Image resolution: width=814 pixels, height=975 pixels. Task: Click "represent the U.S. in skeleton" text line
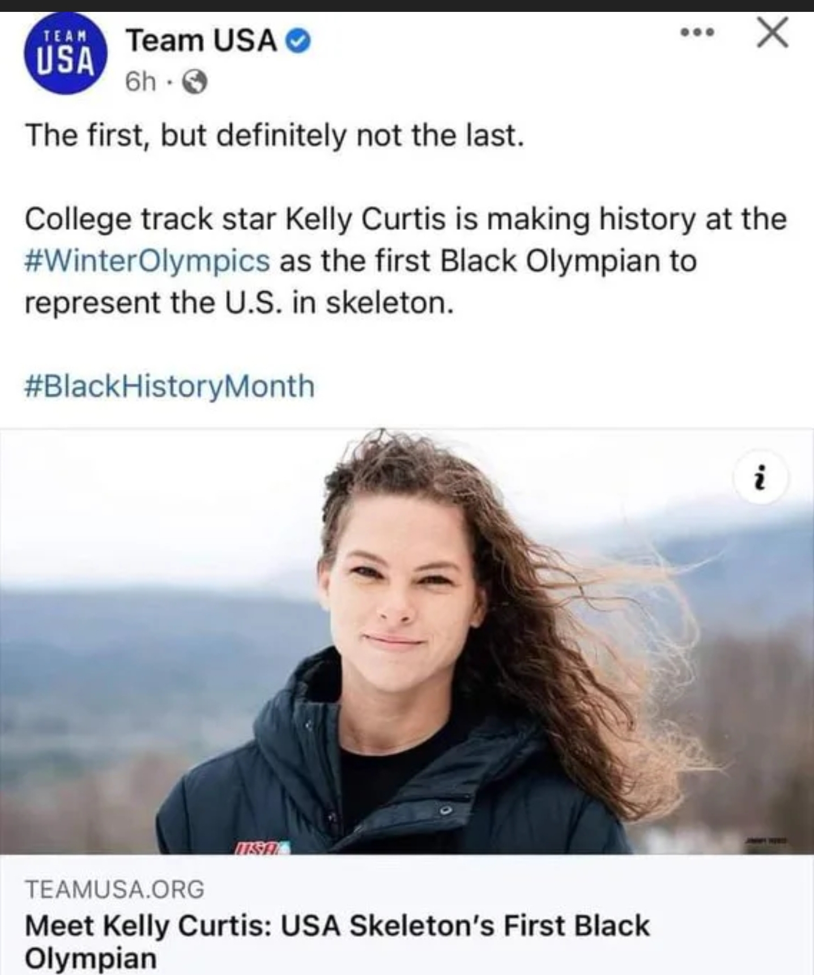coord(239,303)
